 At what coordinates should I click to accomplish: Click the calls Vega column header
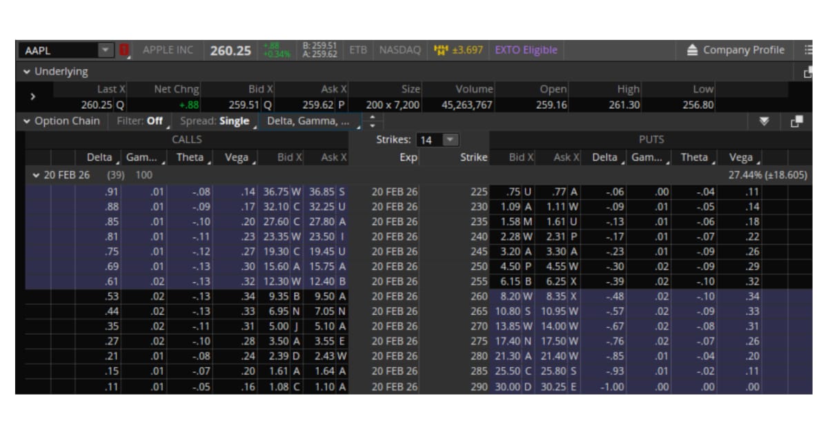[236, 157]
